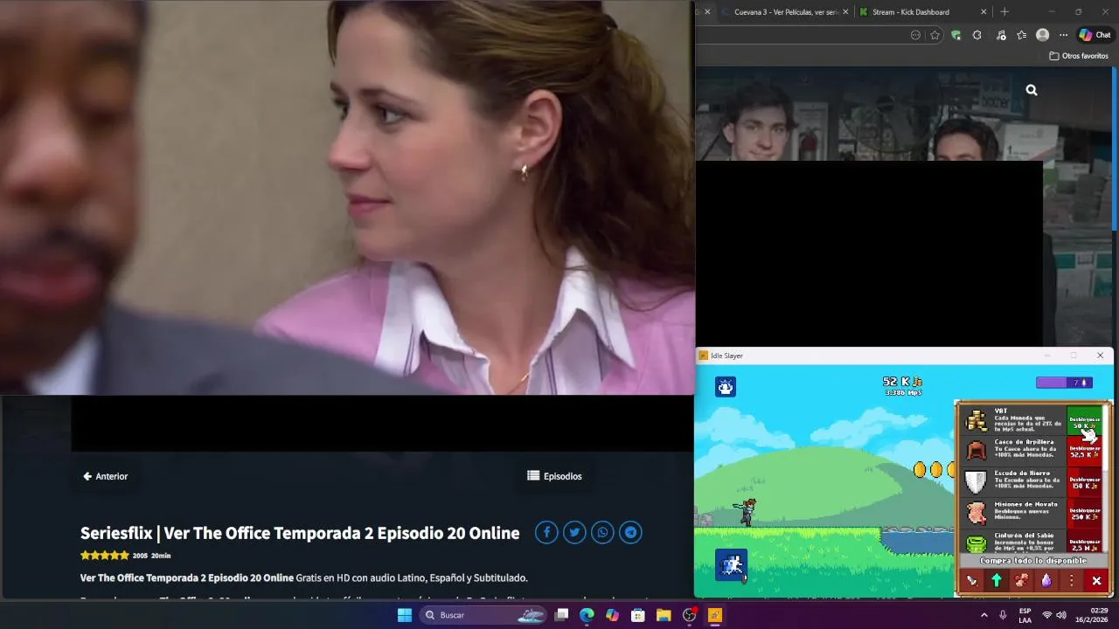Unlock the VAT upgrade for 50 K
Image resolution: width=1119 pixels, height=629 pixels.
(1085, 421)
